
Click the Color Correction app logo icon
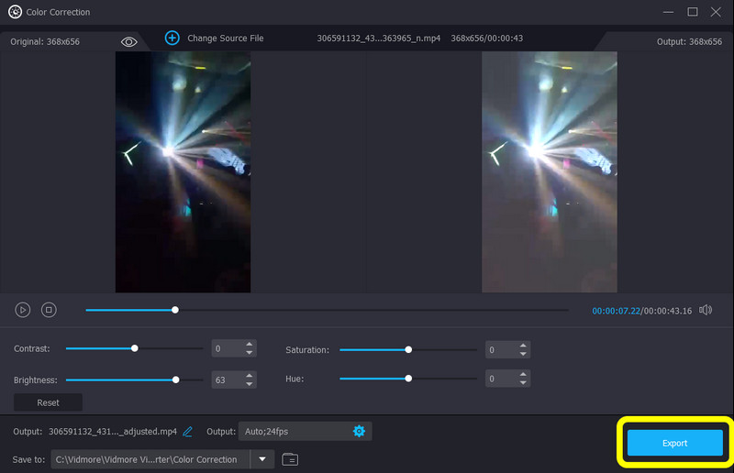pos(15,12)
